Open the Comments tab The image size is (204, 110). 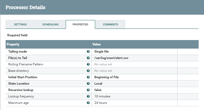(110, 24)
